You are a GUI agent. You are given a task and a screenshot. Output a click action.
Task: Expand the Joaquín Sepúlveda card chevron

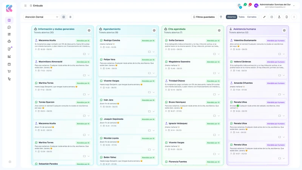tap(154, 130)
